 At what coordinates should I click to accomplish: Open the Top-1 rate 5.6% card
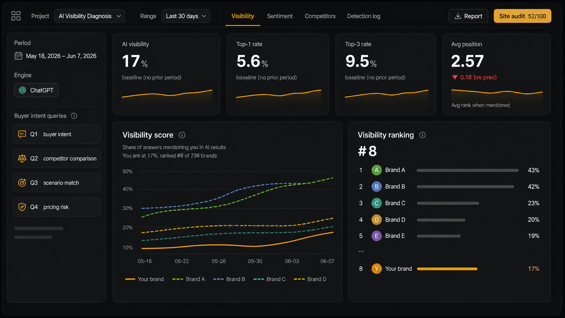(x=278, y=74)
